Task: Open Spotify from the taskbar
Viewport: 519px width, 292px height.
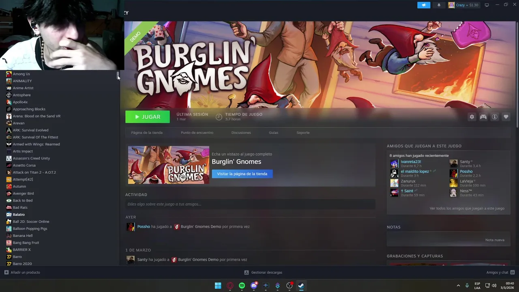Action: (x=242, y=286)
